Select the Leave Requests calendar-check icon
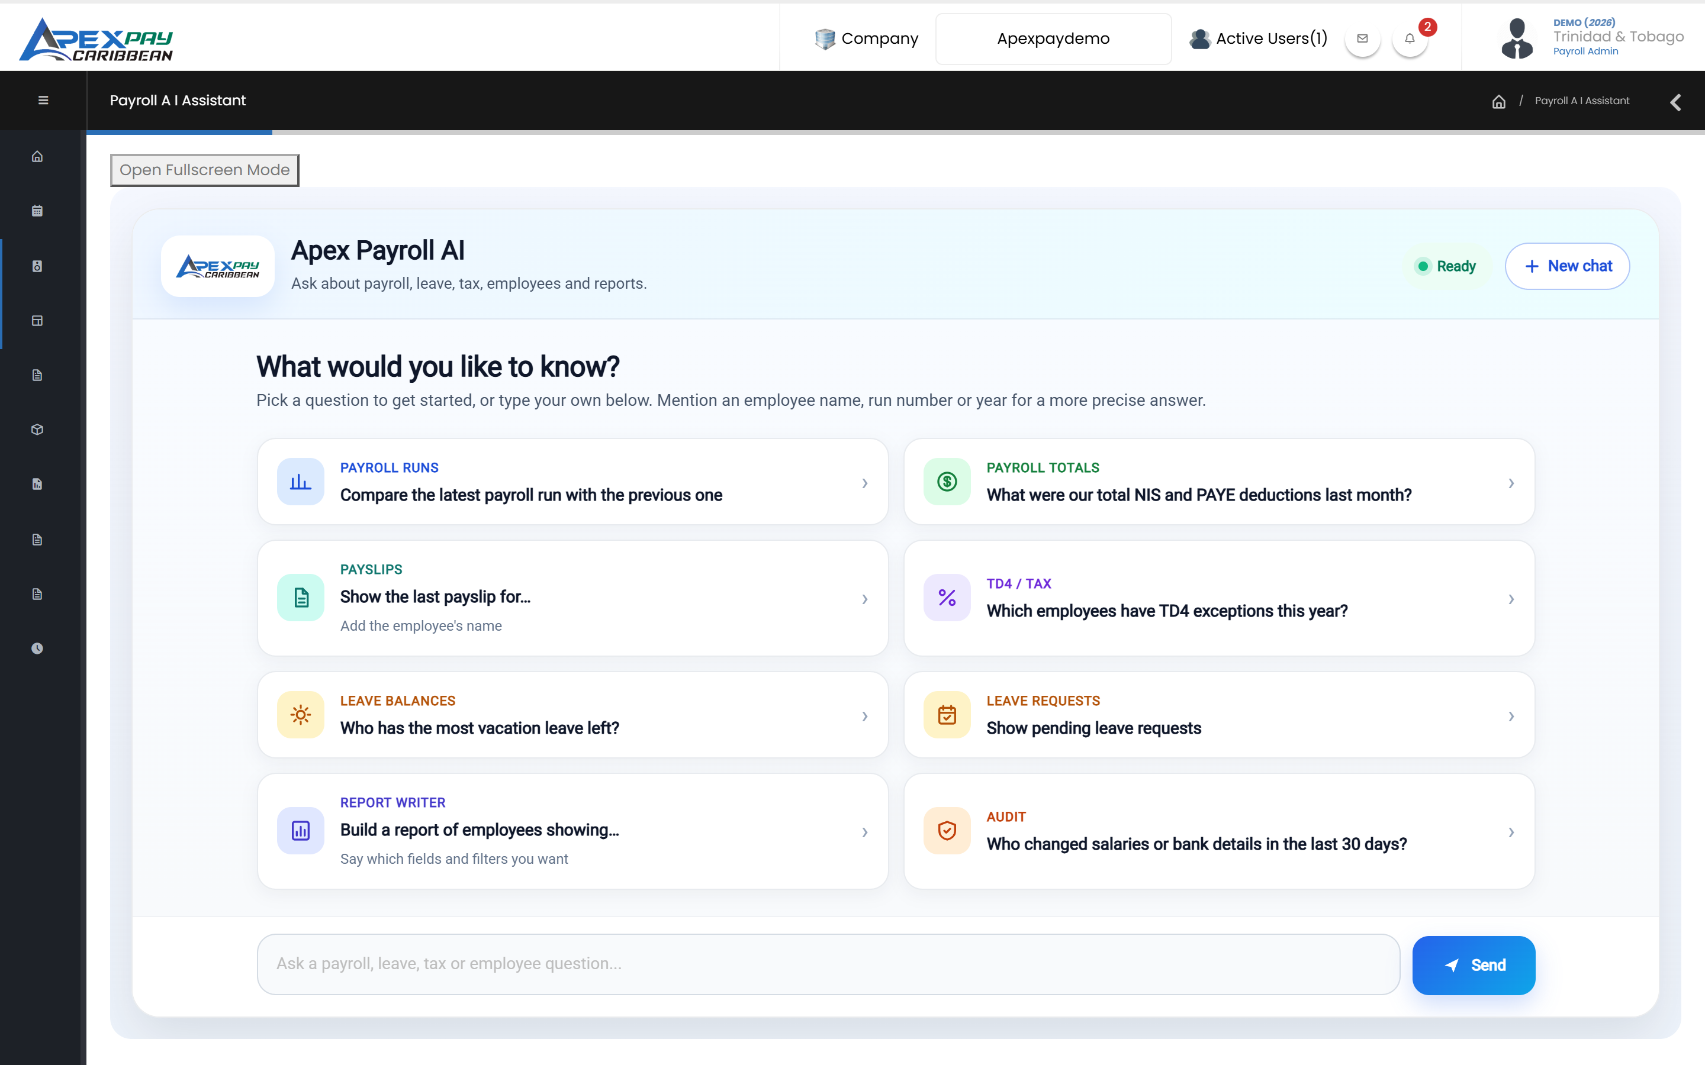 pyautogui.click(x=947, y=715)
